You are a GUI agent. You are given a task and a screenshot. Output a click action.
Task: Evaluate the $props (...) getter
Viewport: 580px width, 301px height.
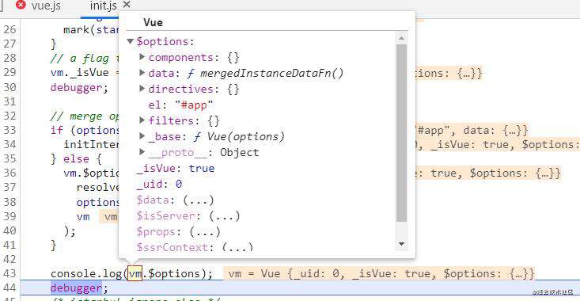[205, 232]
